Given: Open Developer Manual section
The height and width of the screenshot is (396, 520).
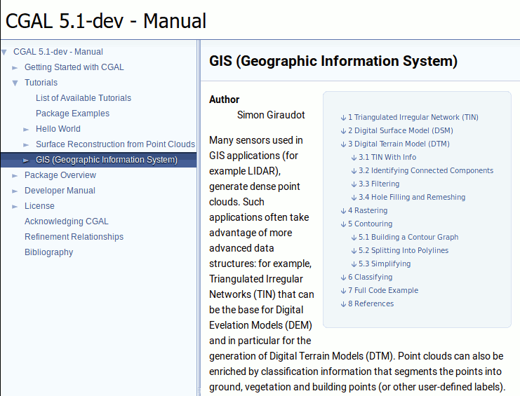Looking at the screenshot, I should (60, 191).
